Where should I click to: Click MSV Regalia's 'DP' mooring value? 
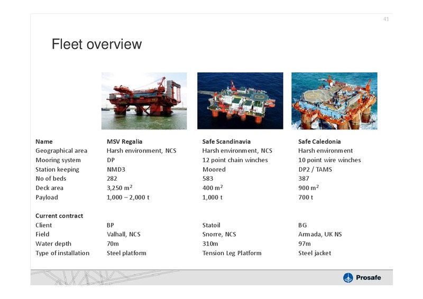pyautogui.click(x=111, y=160)
